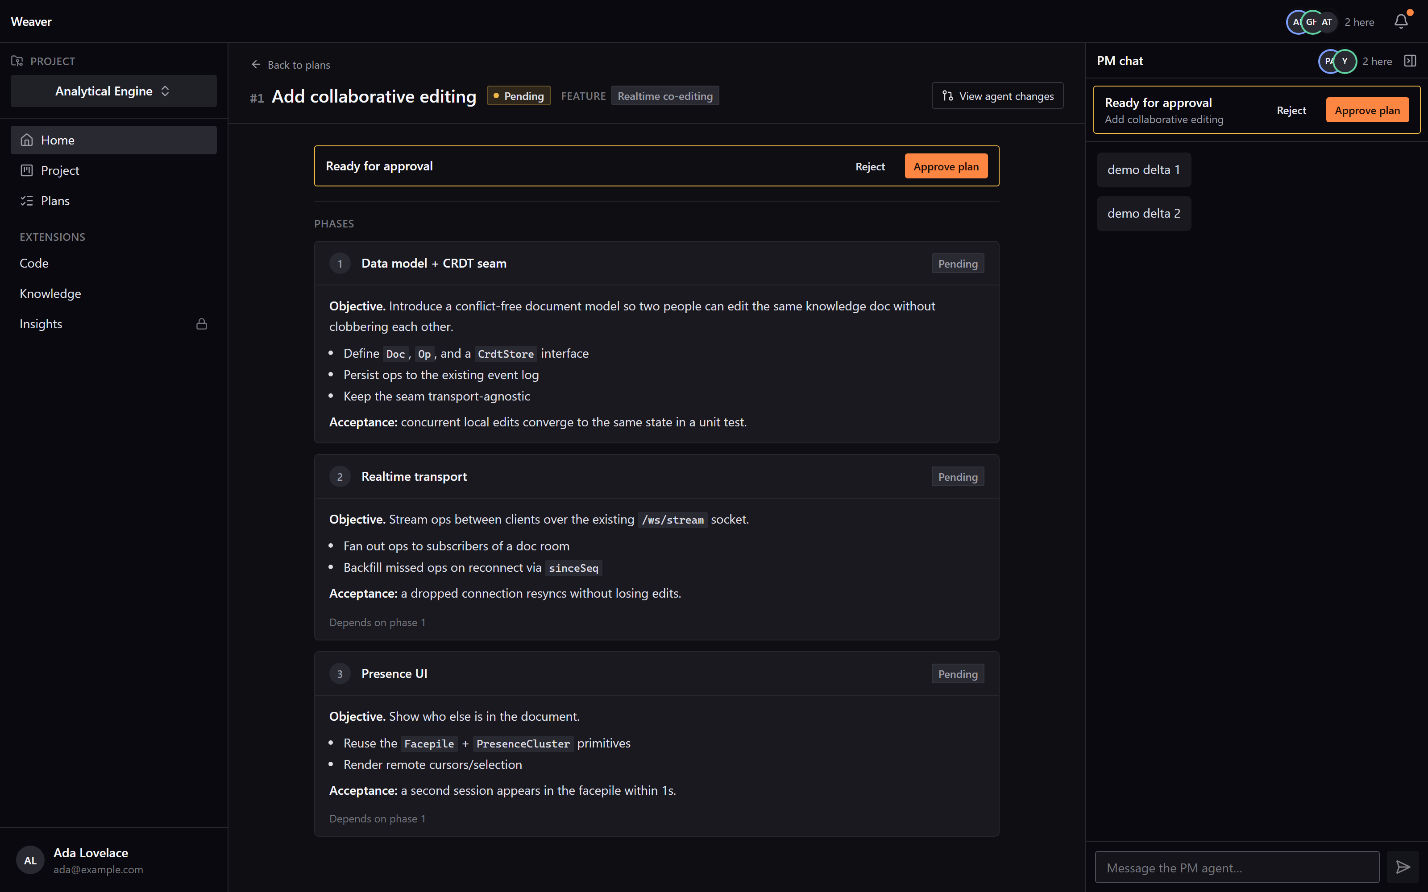Click 2 here text in top bar
The width and height of the screenshot is (1428, 892).
(1359, 22)
